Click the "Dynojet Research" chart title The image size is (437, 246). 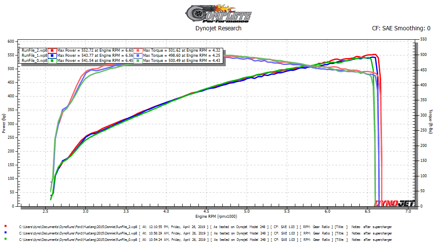pos(218,28)
